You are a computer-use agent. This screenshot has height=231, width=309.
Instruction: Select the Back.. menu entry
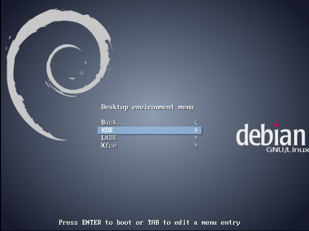coord(150,123)
